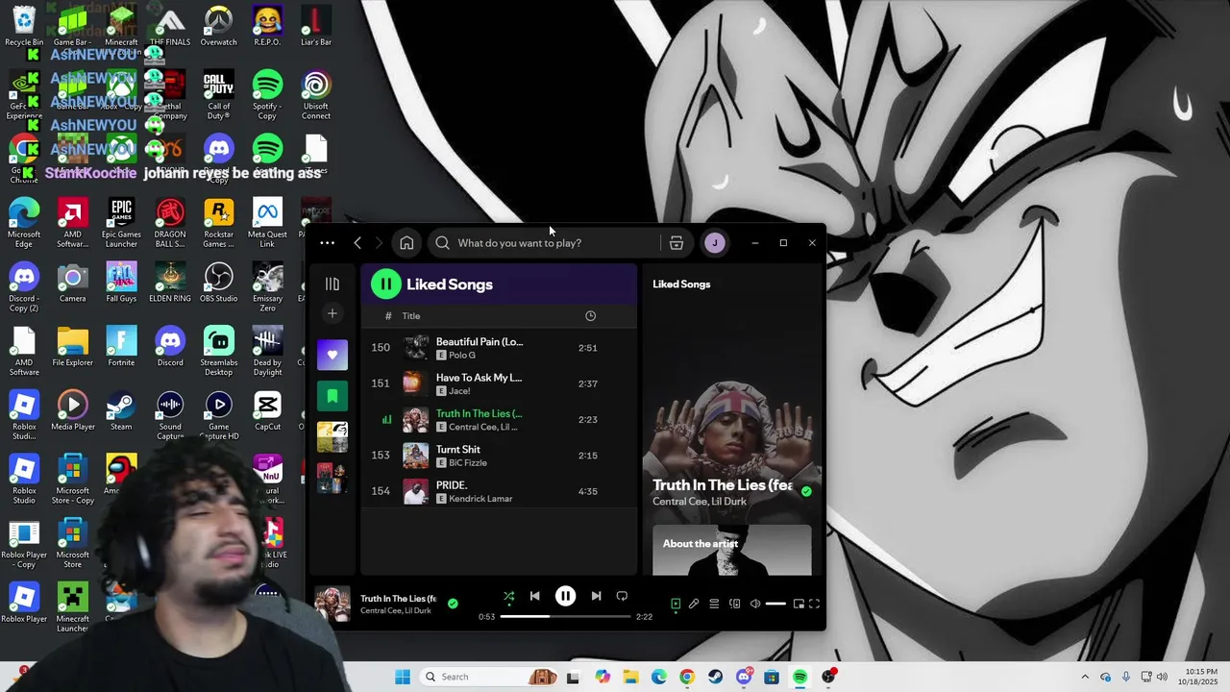Open lyrics with the microphone icon
The height and width of the screenshot is (692, 1230).
click(x=694, y=605)
